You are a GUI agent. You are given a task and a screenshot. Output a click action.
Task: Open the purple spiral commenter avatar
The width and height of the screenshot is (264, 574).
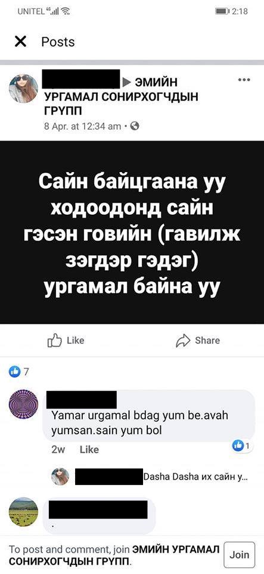click(x=23, y=404)
